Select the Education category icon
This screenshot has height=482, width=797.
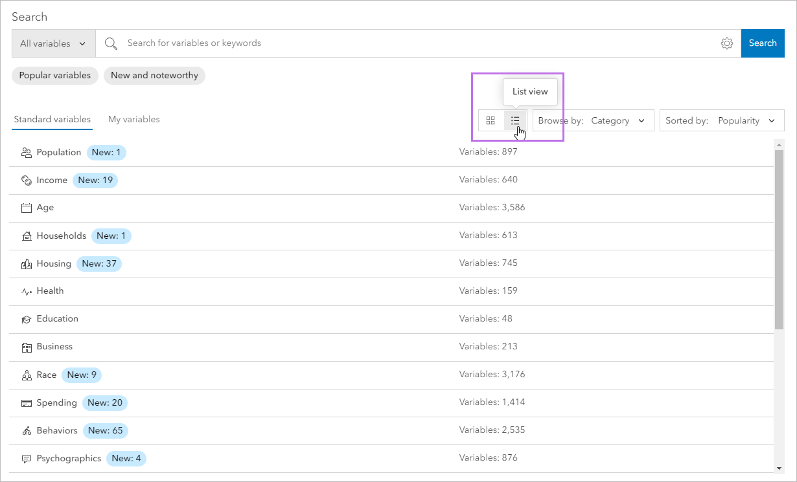(x=26, y=318)
